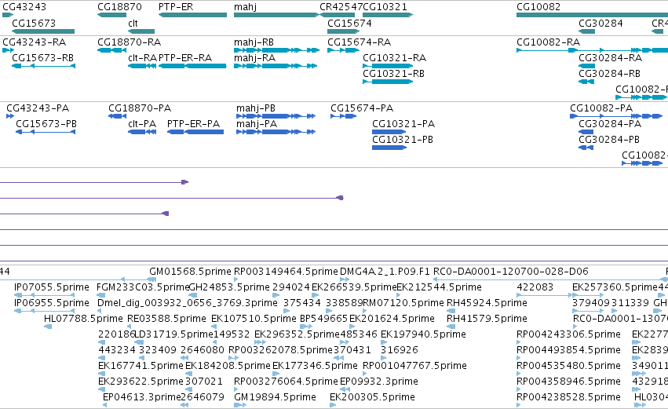Viewport: 668px width, 409px height.
Task: Click the CG43243-PA protein label
Action: coord(38,108)
